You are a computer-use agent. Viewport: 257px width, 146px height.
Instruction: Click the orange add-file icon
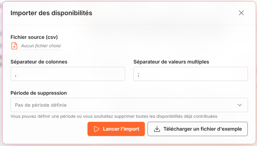click(x=14, y=46)
